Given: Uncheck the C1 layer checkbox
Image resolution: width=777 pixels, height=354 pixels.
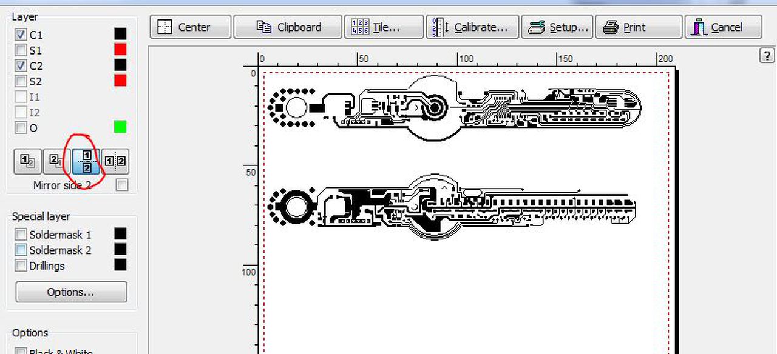Looking at the screenshot, I should pyautogui.click(x=21, y=35).
